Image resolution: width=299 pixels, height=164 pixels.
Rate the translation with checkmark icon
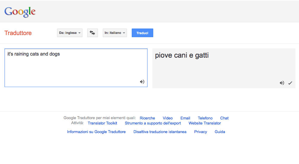tap(290, 83)
